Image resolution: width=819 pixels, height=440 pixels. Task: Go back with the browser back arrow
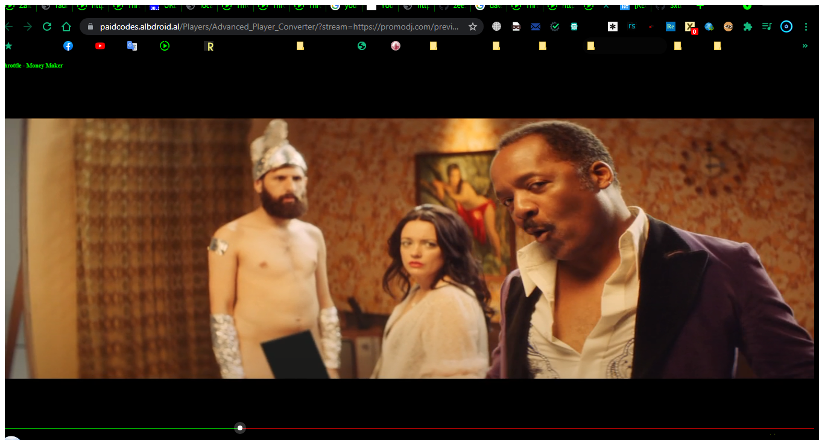coord(8,27)
